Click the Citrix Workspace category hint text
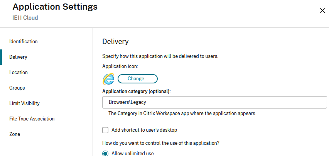The width and height of the screenshot is (329, 156). [x=182, y=114]
